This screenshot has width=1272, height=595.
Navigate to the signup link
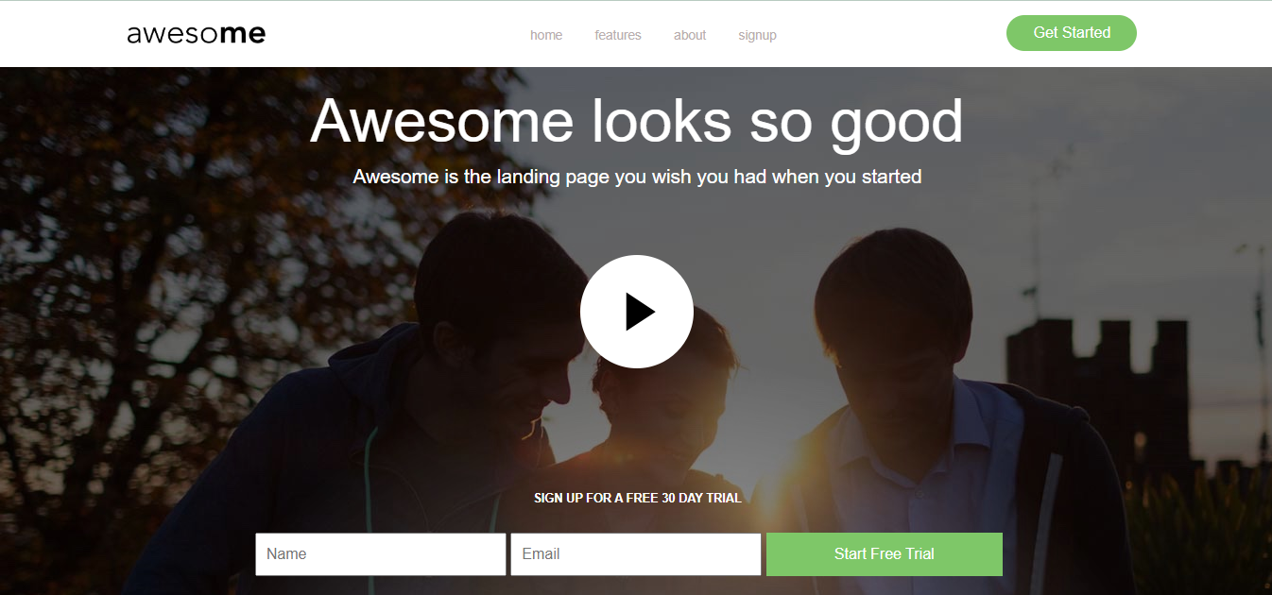pyautogui.click(x=758, y=35)
